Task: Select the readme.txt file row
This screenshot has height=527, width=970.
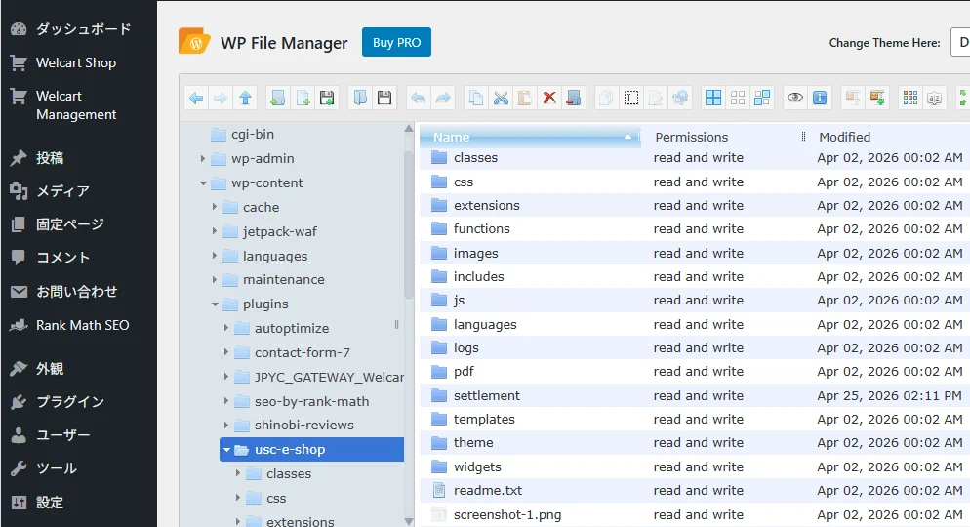Action: point(695,491)
